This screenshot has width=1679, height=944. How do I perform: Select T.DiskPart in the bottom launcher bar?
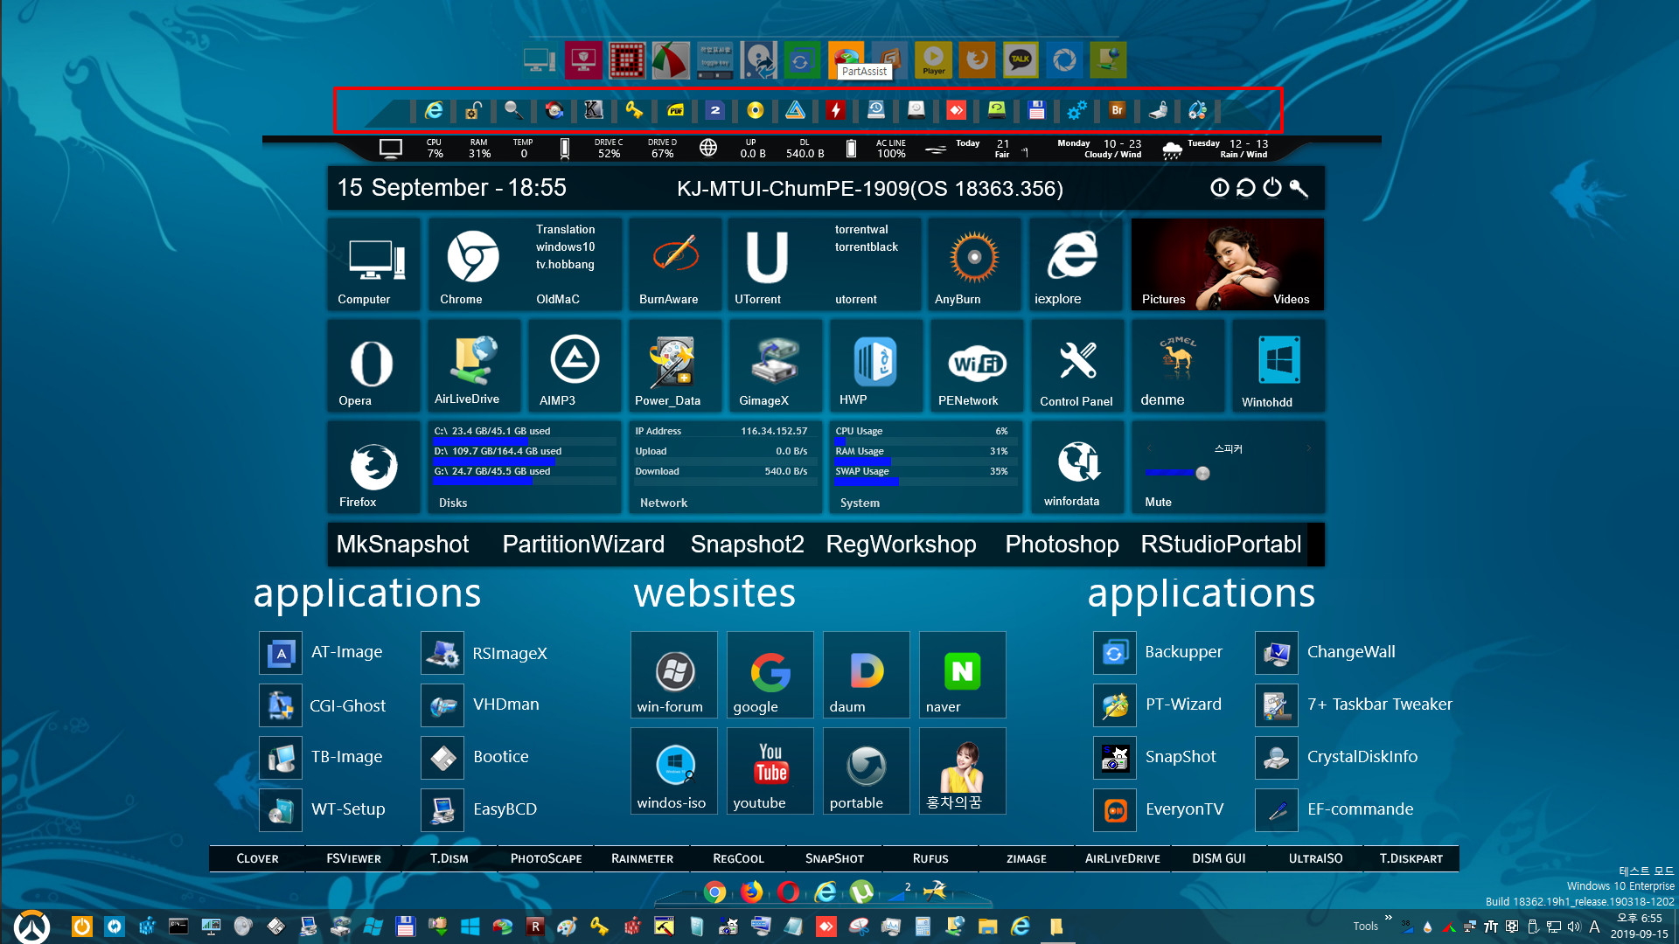tap(1411, 858)
